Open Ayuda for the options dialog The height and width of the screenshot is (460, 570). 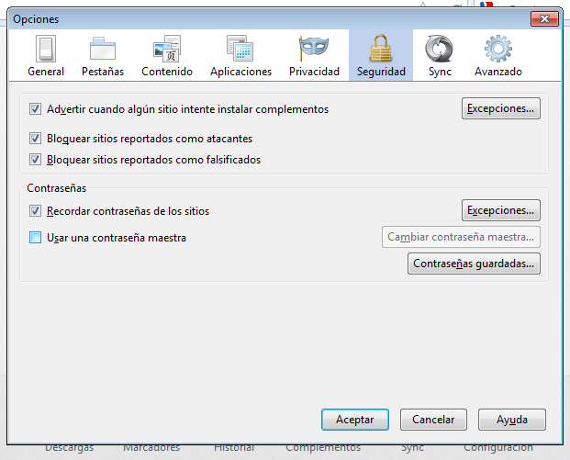512,420
